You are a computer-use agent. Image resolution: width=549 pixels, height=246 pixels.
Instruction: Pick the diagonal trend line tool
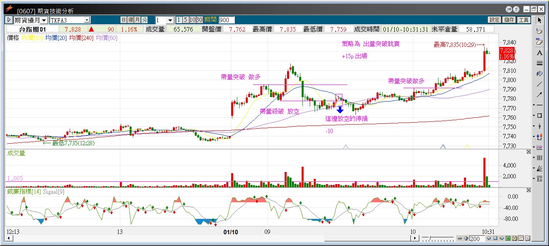pos(539,84)
